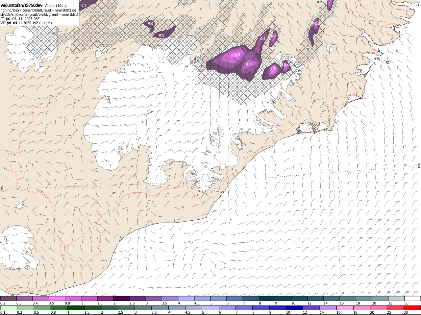Click the top-row legend swatch between 0.3 and 0.4
The width and height of the screenshot is (421, 315).
pyautogui.click(x=25, y=299)
